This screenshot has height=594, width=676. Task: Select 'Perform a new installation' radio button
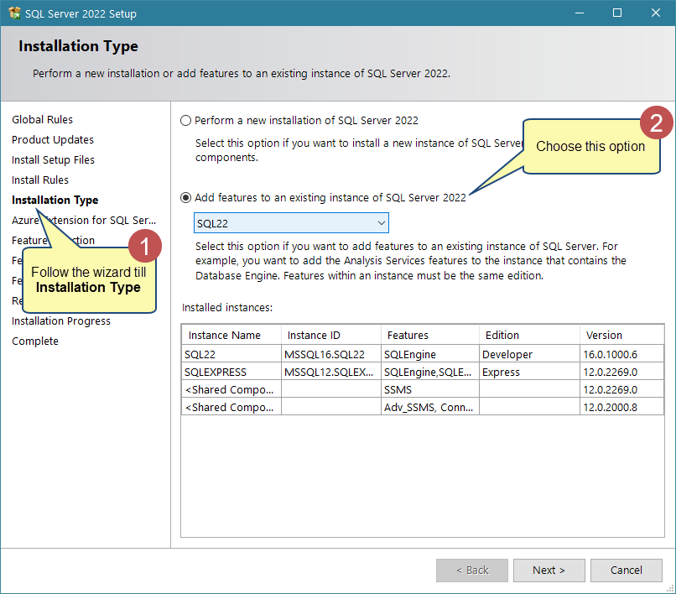click(x=186, y=120)
